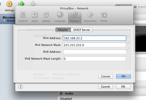Click the green Start arrow in VirtualBox Manager
Screen dimensions: 146x100
click(21, 4)
